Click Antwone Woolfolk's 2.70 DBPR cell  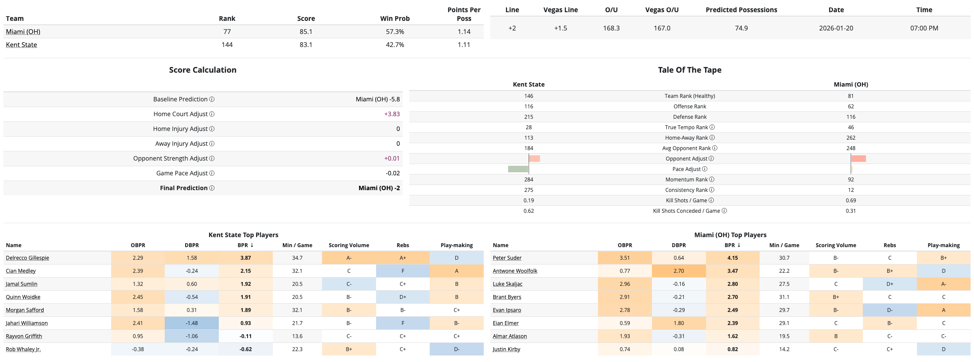[x=679, y=271]
